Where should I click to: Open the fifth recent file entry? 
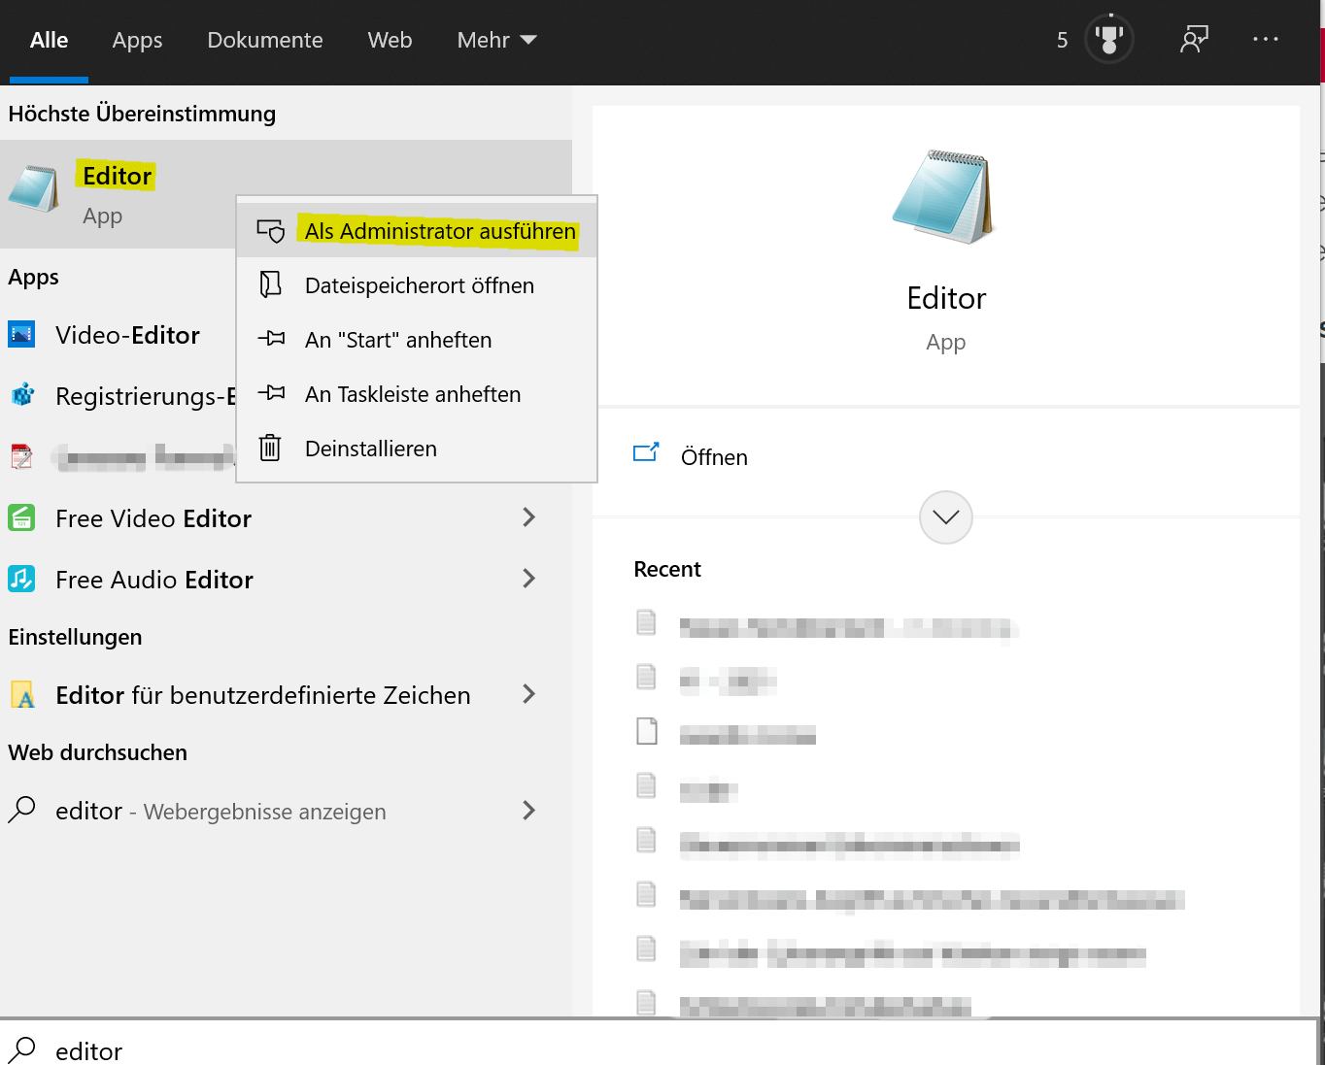tap(826, 842)
